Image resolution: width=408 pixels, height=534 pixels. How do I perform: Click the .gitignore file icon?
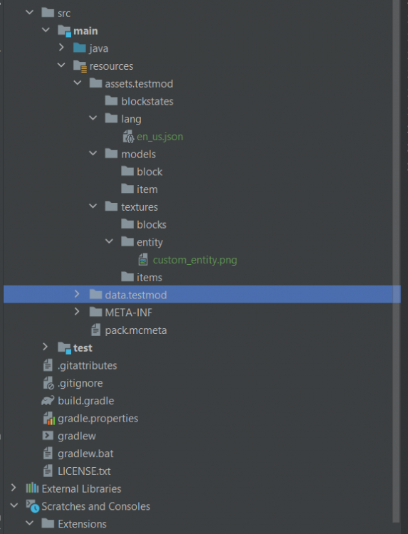click(x=48, y=383)
